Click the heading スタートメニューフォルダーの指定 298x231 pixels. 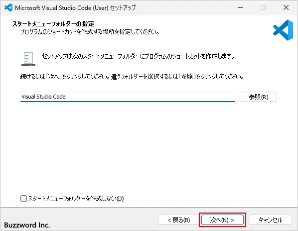tap(53, 24)
